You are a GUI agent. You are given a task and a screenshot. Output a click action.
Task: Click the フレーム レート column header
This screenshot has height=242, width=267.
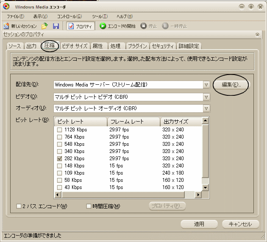[x=133, y=122]
